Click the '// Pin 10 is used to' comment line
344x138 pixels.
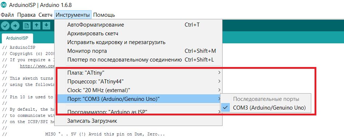pos(28,97)
